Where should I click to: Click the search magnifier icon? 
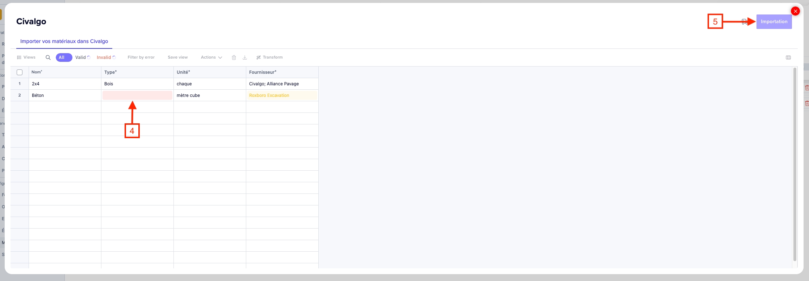click(x=48, y=58)
